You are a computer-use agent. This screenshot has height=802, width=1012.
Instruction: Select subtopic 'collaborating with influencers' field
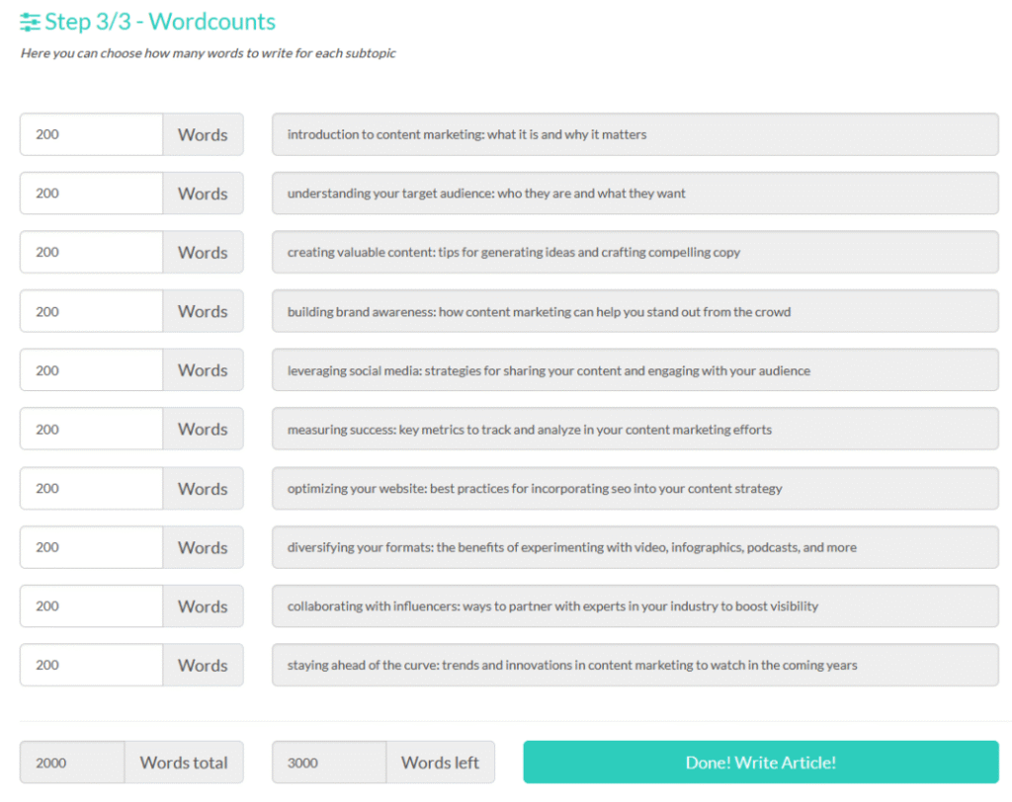[635, 605]
